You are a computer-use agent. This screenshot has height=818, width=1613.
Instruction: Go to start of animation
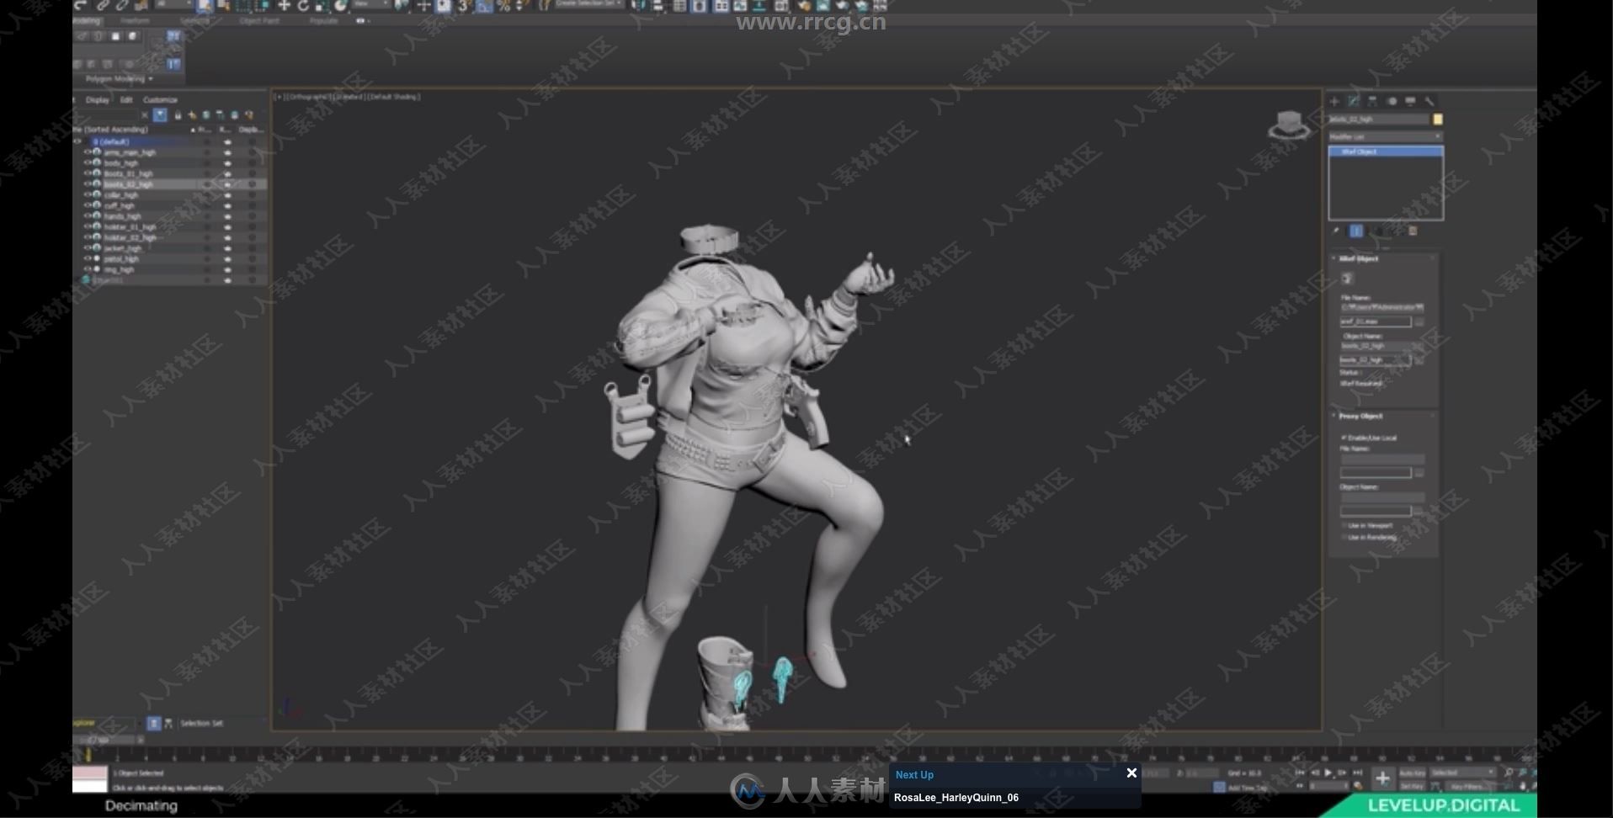1300,773
